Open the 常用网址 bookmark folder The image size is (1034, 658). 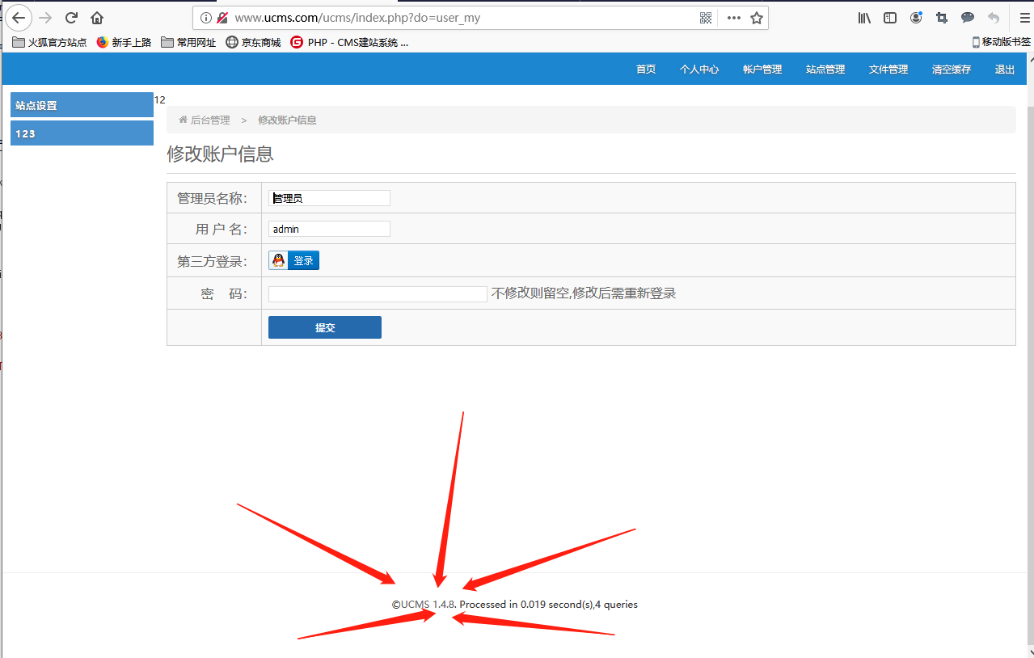coord(188,42)
